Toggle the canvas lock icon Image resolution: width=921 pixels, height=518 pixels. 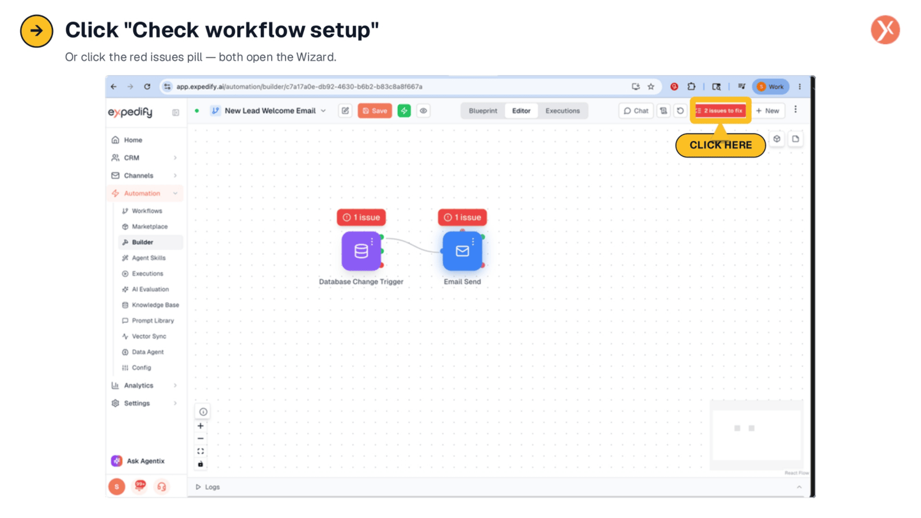(200, 464)
